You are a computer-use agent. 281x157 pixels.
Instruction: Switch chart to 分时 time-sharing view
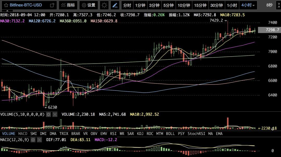coord(127,5)
